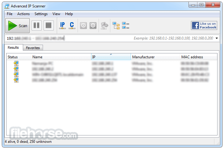224x149 pixels.
Task: Select the fourth device status icon
Action: (x=16, y=80)
